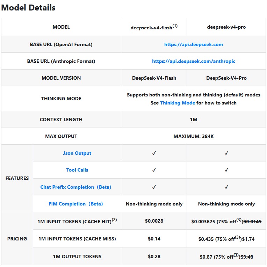The height and width of the screenshot is (267, 267).
Task: Click Chat Prefix Completion checkmark for pro
Action: [226, 187]
